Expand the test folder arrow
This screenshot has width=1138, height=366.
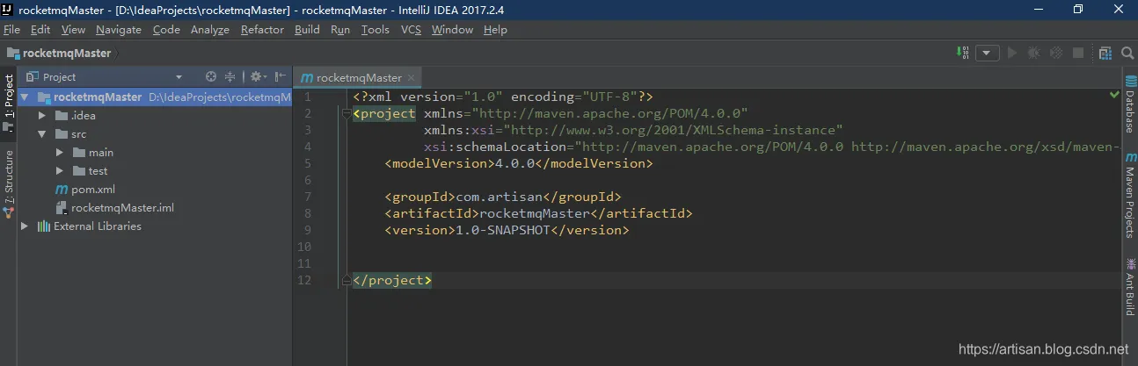point(60,171)
